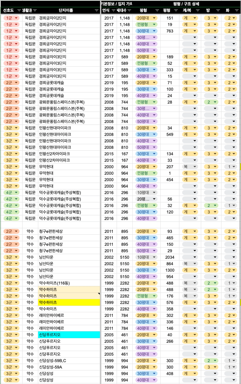Open the 끼평형 chip in the 광화문풍림스페이스본 row
The image size is (241, 384).
point(147,102)
